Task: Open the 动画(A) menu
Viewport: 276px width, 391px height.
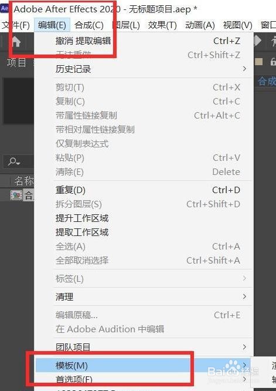Action: [x=200, y=25]
